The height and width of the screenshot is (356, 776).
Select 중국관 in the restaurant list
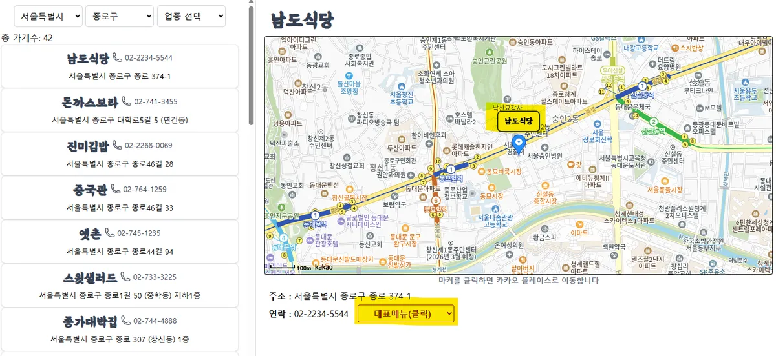(120, 197)
